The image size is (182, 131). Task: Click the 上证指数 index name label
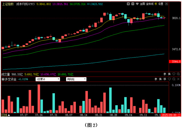coord(8,4)
